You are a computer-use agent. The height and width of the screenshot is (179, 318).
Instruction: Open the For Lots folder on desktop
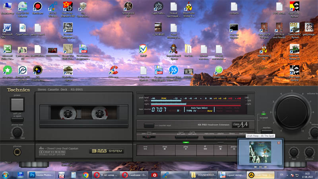[x=188, y=51]
